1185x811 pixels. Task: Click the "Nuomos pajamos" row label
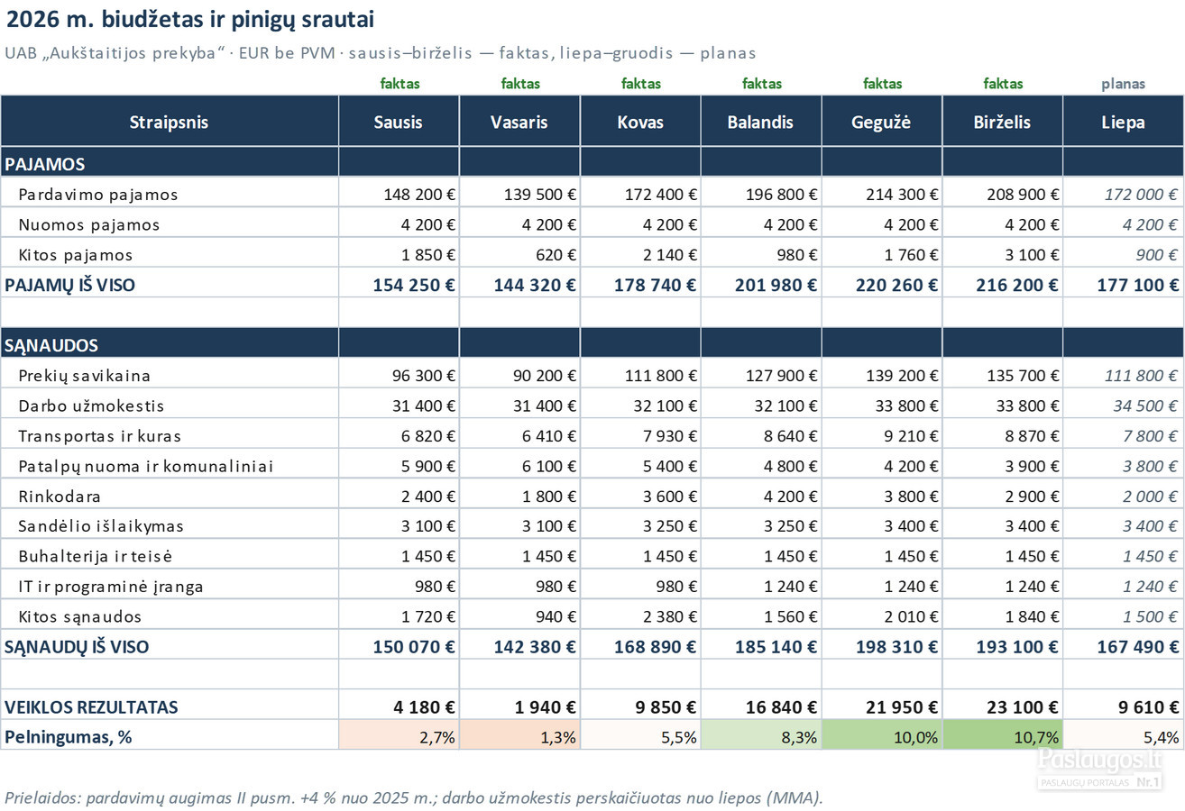point(89,224)
